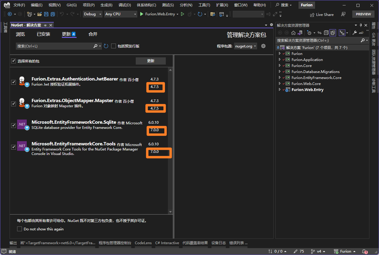Click the open file folder icon

39,14
